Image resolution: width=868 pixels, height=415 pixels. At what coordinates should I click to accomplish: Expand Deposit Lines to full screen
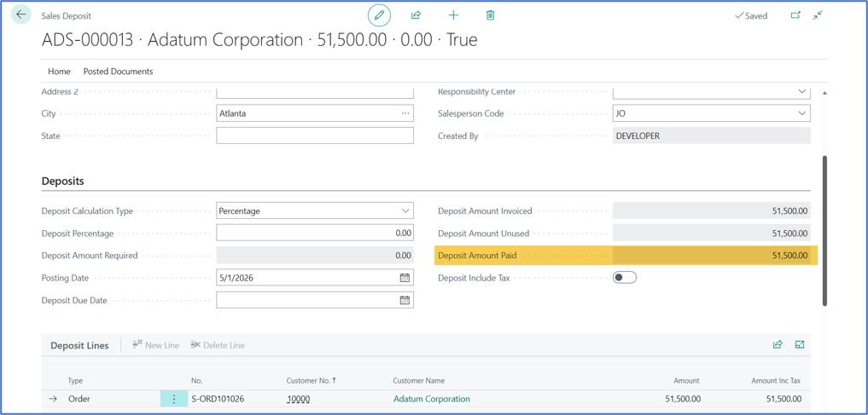[x=800, y=345]
